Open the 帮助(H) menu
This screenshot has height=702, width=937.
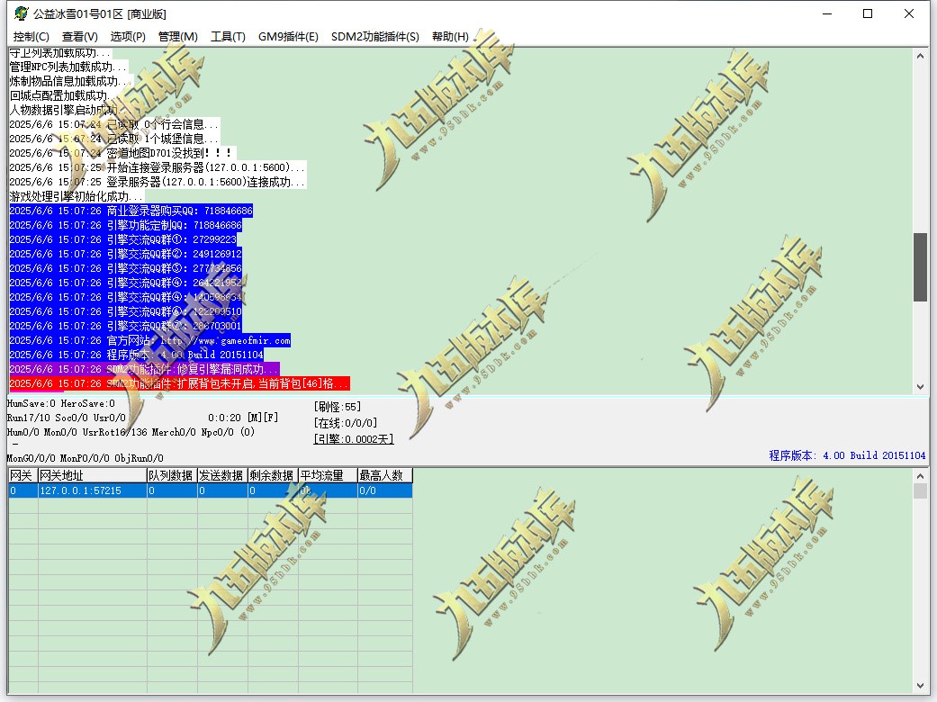tap(450, 36)
